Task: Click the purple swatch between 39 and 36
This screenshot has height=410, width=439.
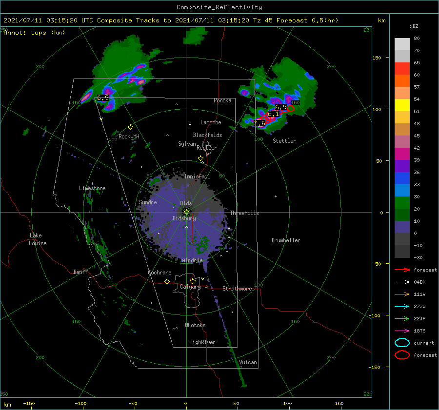Action: 402,166
